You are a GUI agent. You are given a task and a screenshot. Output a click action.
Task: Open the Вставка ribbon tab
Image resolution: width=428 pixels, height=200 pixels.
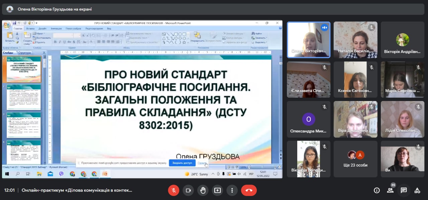30,29
